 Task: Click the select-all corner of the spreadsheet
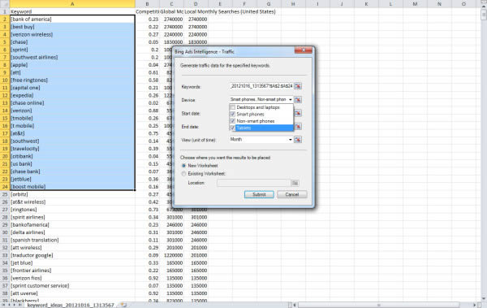pos(5,4)
